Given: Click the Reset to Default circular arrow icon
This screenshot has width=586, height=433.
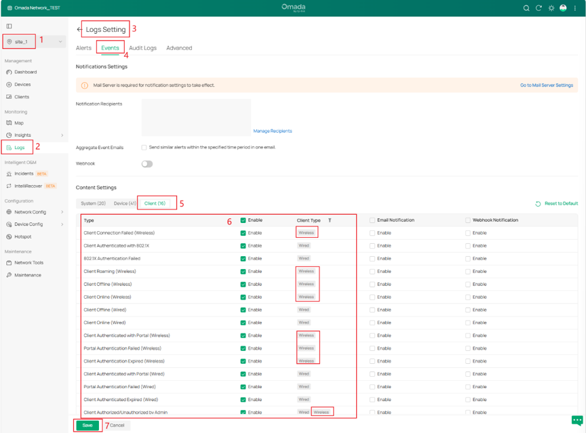Looking at the screenshot, I should (x=538, y=204).
